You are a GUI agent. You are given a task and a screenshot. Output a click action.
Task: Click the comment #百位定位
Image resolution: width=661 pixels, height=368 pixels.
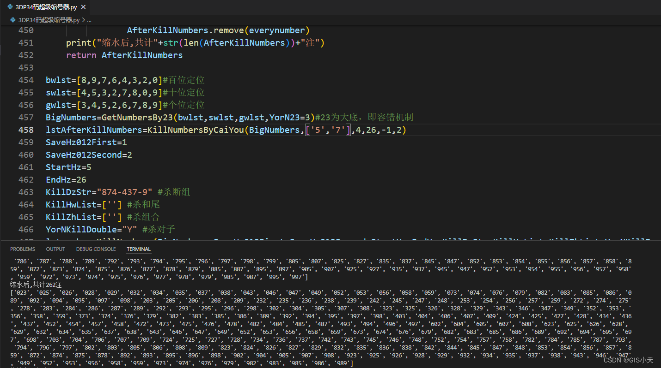coord(184,80)
